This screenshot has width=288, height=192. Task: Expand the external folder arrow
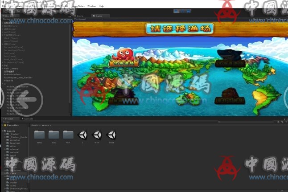pos(5,149)
